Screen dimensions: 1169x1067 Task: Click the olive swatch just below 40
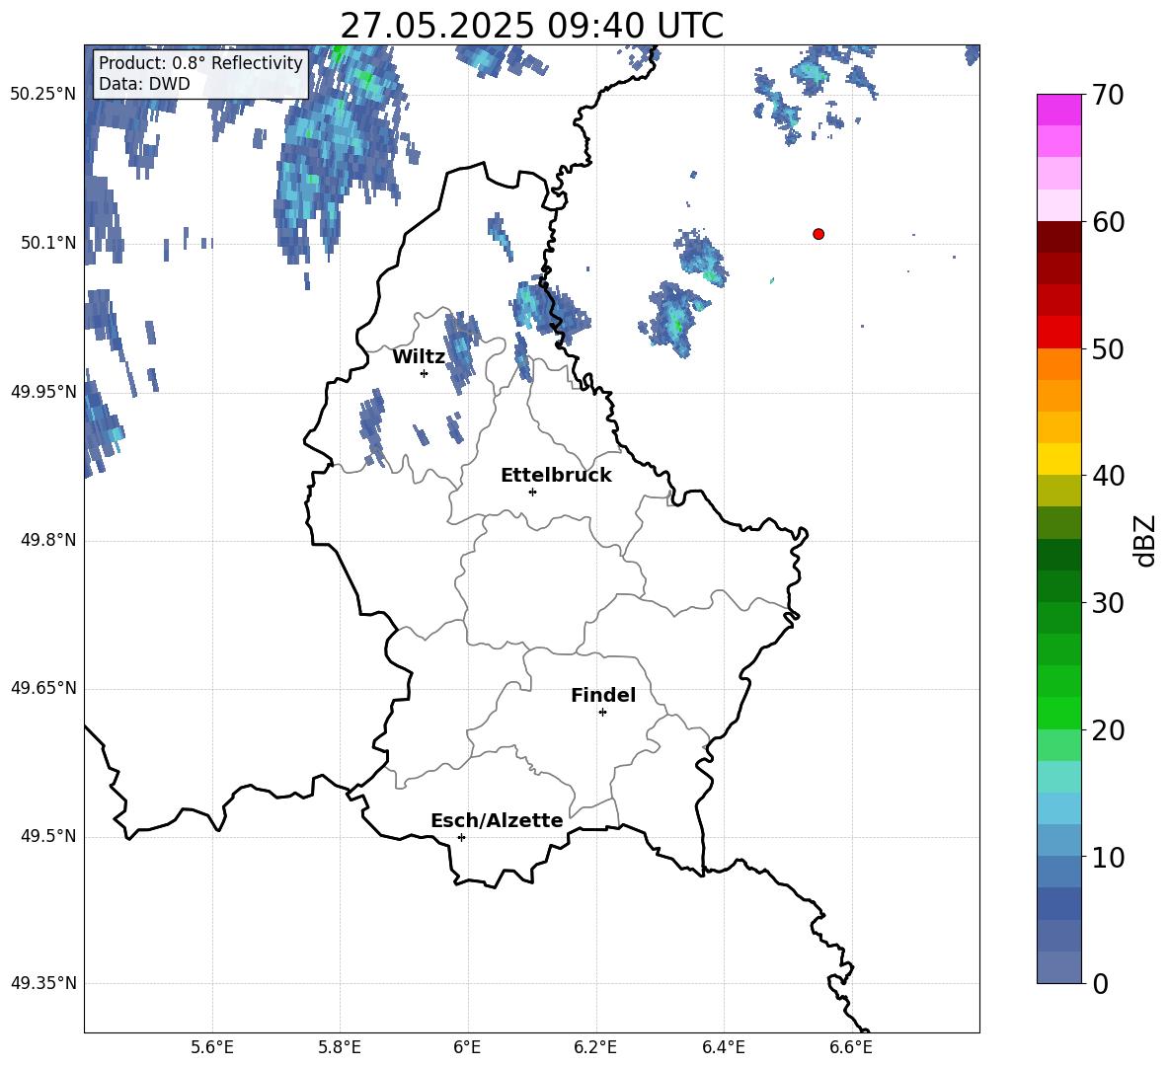[1058, 491]
